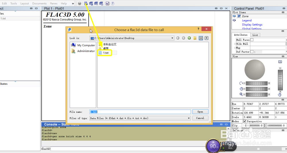Click the reset view icon in View pane
The image size is (287, 153).
point(280,62)
